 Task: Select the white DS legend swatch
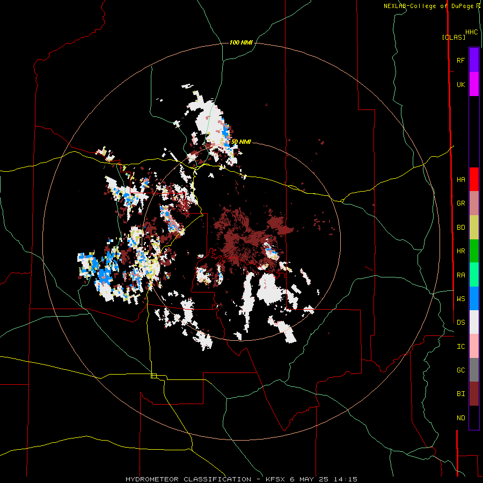pos(474,322)
